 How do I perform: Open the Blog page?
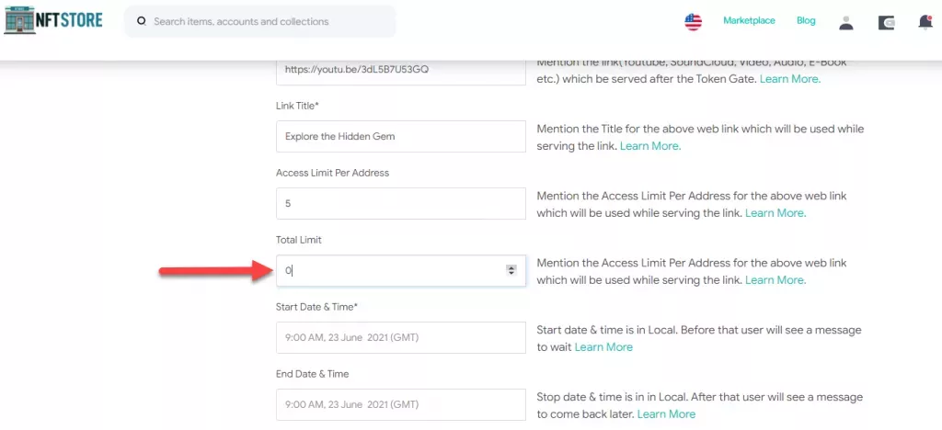tap(806, 20)
